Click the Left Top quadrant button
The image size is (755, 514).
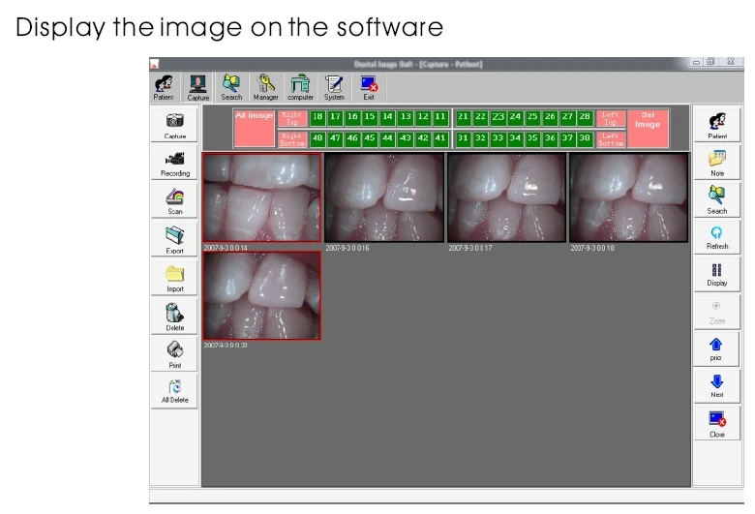click(x=611, y=118)
